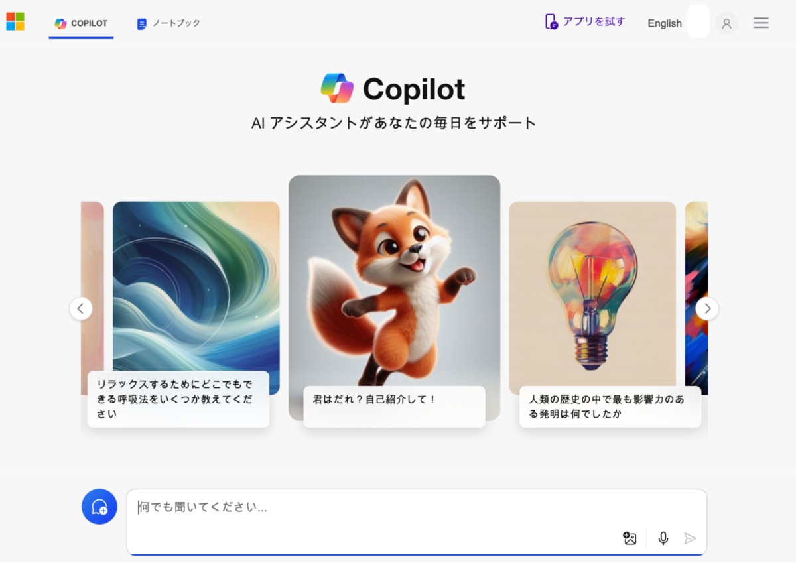Click the partially visible colorful card at right edge
Viewport: 796px width, 563px height.
coord(696,298)
